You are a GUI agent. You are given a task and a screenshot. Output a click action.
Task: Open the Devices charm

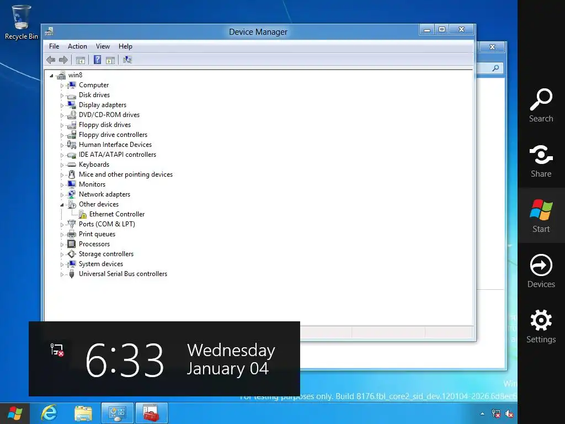541,271
